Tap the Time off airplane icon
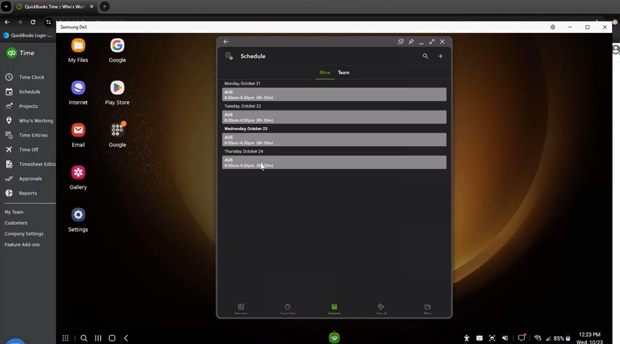 (x=381, y=308)
